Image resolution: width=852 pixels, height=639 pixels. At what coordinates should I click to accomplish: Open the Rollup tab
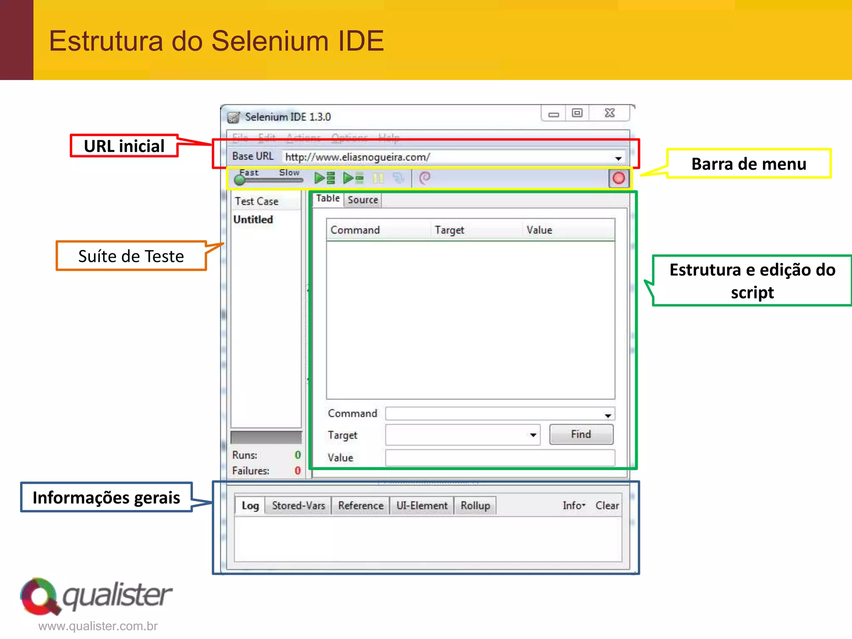[x=475, y=505]
